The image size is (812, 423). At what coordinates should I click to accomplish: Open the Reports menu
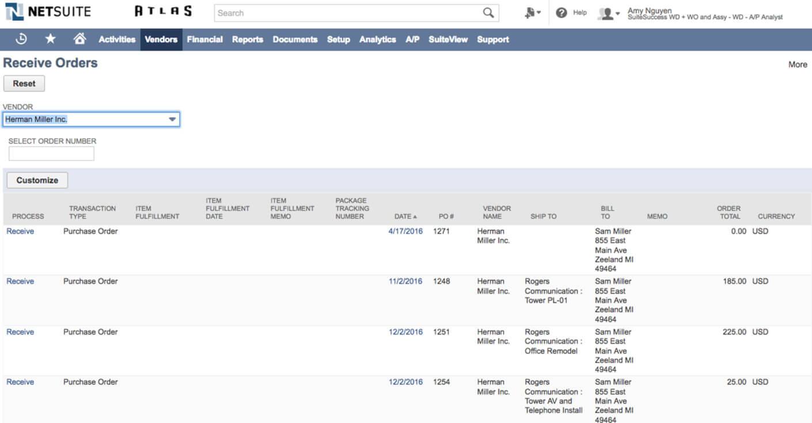pos(248,39)
